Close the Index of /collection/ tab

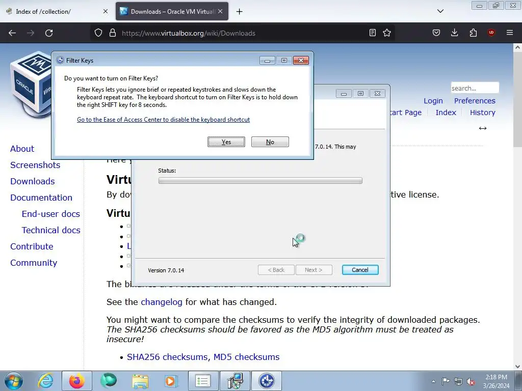(x=106, y=11)
